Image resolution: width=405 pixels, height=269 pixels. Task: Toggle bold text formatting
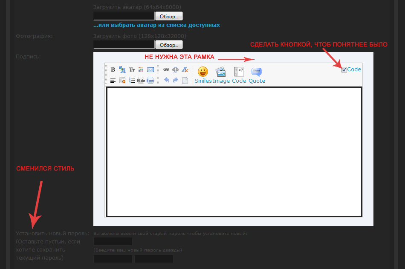(x=113, y=69)
